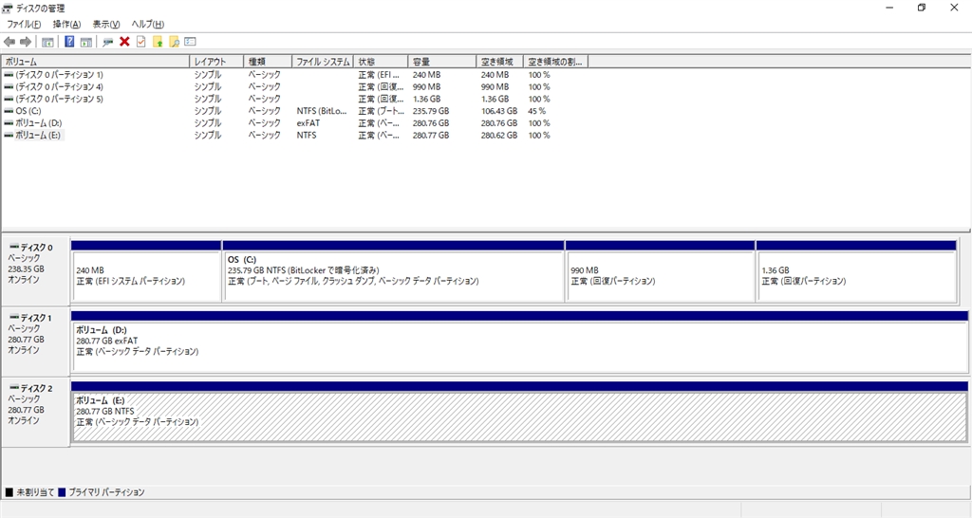Open Help with blue question mark icon
The width and height of the screenshot is (972, 518).
pyautogui.click(x=69, y=42)
